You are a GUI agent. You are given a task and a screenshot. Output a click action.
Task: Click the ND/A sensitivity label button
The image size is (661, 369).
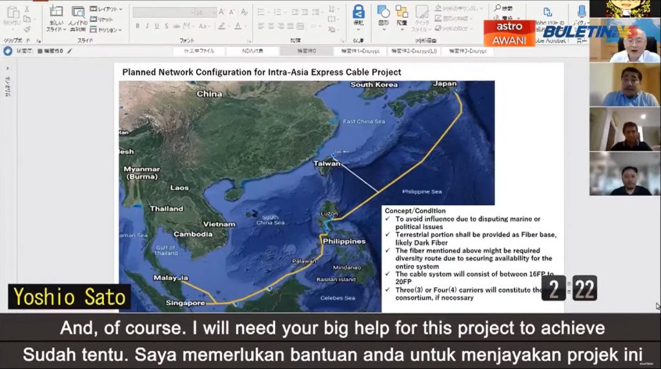coord(252,51)
